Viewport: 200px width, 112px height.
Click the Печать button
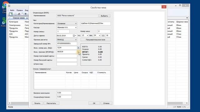pos(37,103)
